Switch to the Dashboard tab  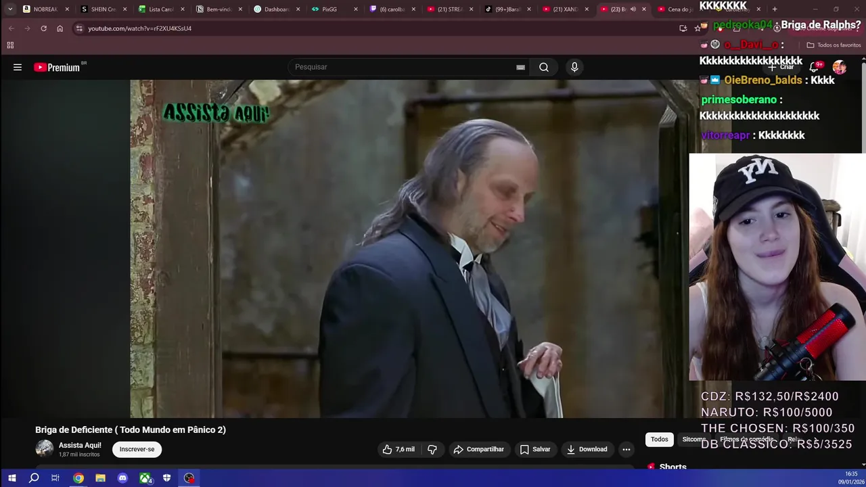[x=276, y=9]
